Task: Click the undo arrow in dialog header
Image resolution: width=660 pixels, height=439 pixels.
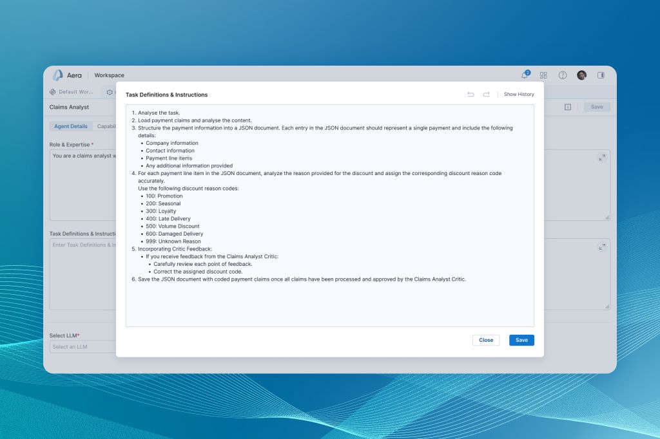Action: tap(471, 95)
